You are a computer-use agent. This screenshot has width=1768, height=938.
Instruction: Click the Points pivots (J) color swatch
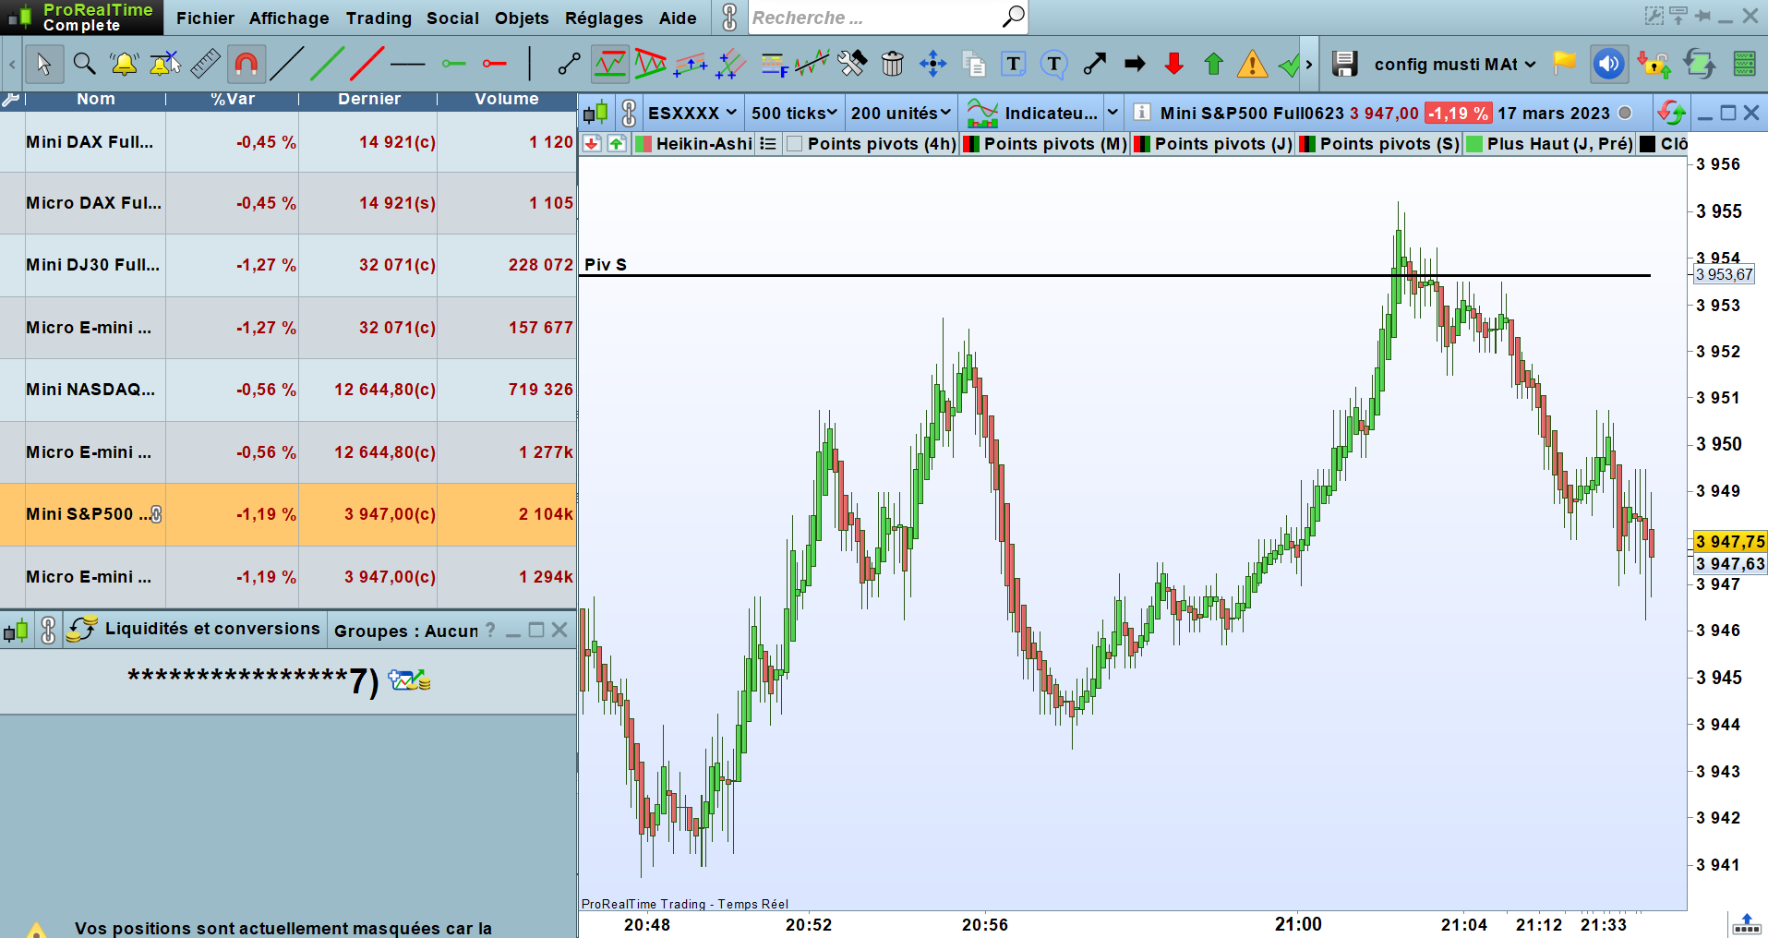[1142, 144]
